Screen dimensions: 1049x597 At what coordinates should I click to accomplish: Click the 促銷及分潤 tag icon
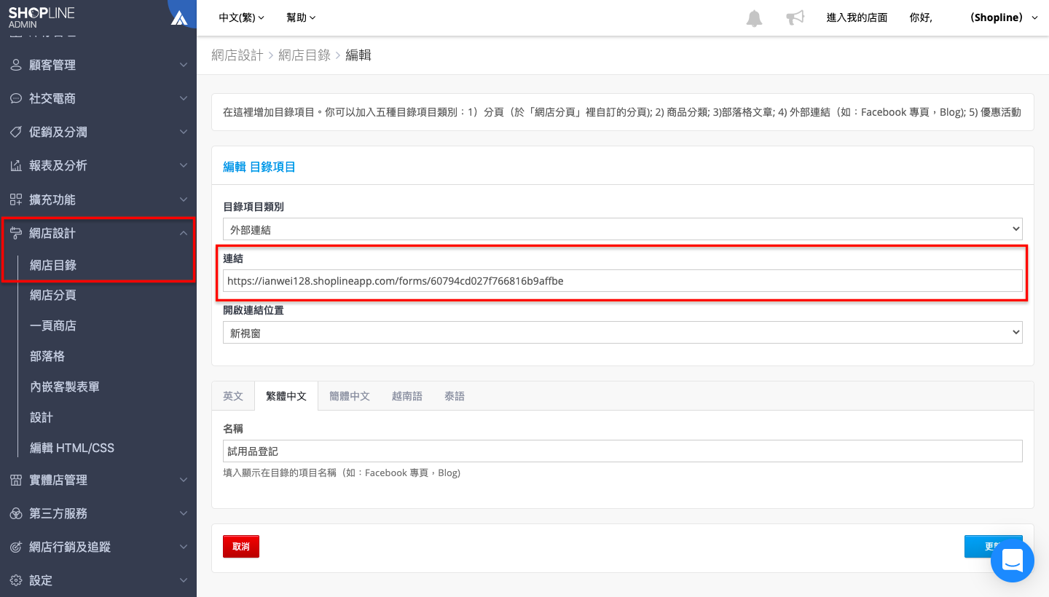coord(15,132)
